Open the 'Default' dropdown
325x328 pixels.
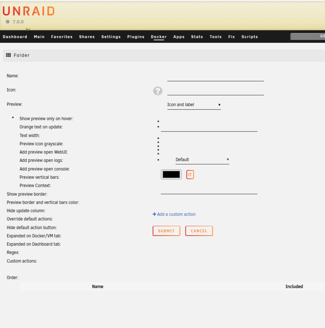click(202, 160)
